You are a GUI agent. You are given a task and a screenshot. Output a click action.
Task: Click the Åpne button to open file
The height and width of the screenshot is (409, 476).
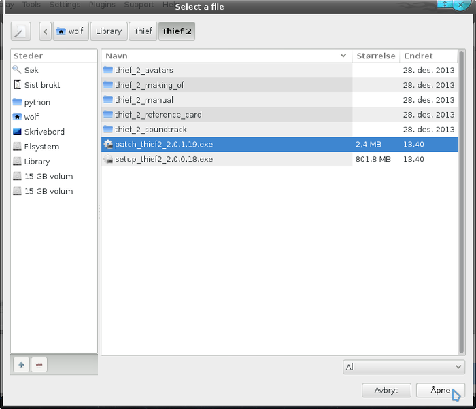click(441, 390)
